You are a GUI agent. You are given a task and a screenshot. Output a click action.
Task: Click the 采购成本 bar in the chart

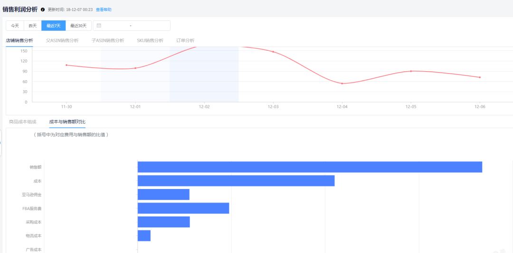coord(163,222)
